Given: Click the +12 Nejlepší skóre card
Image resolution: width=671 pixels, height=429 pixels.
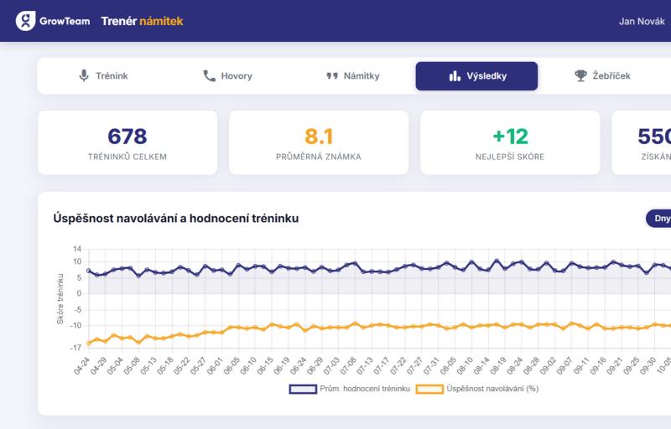Looking at the screenshot, I should coord(510,142).
